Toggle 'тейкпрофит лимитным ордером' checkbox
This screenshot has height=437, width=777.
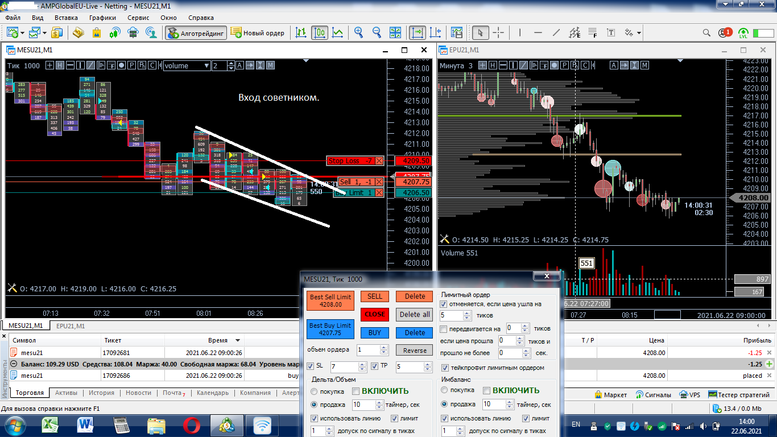[445, 368]
